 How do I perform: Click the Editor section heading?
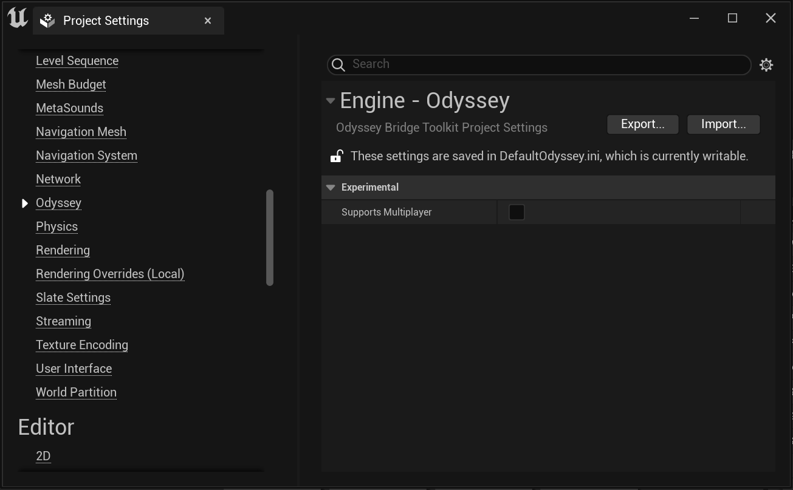pos(46,427)
